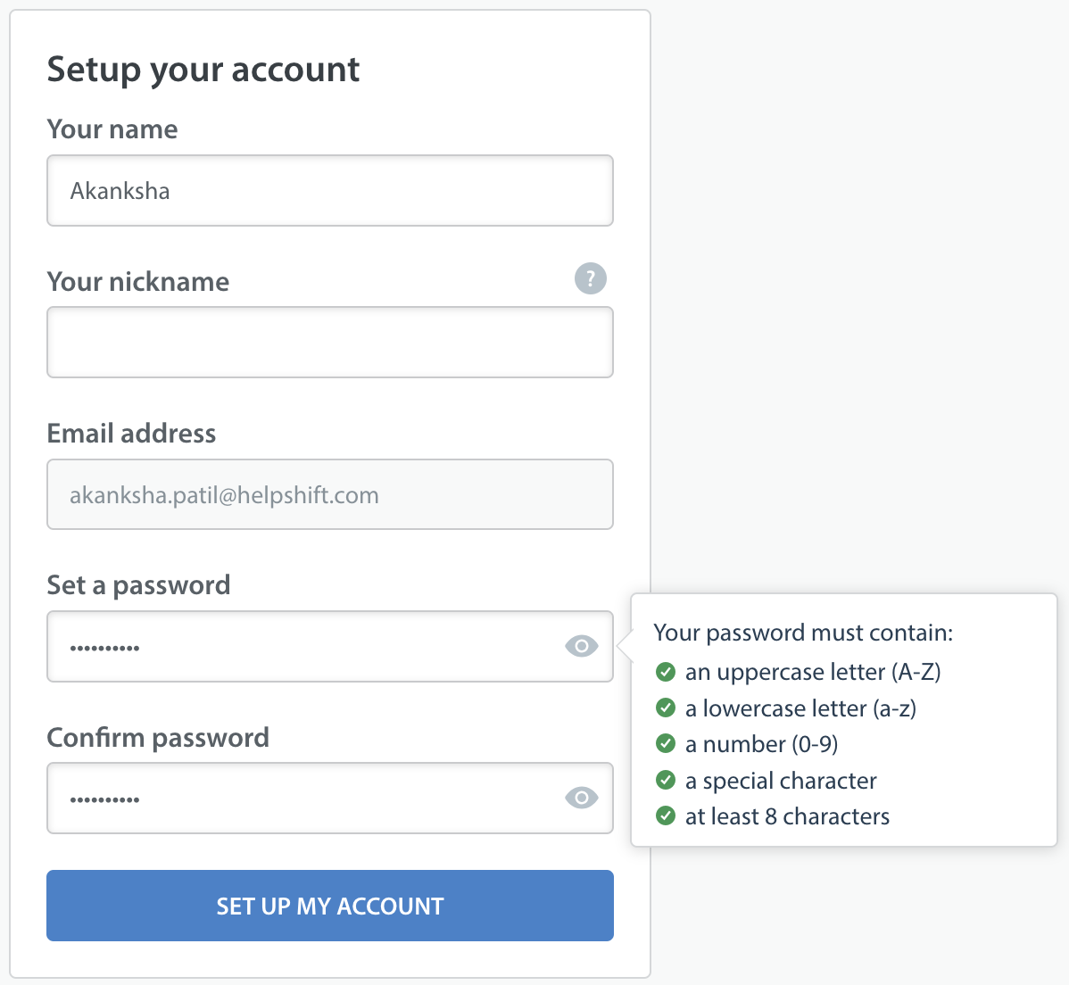Click green check beside number rule
Image resolution: width=1069 pixels, height=985 pixels.
click(x=666, y=744)
